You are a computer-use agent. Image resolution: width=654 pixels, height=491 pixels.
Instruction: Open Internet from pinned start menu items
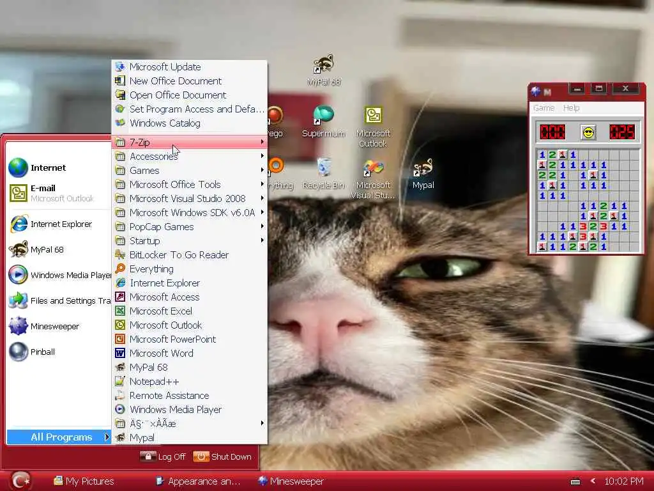pyautogui.click(x=58, y=168)
